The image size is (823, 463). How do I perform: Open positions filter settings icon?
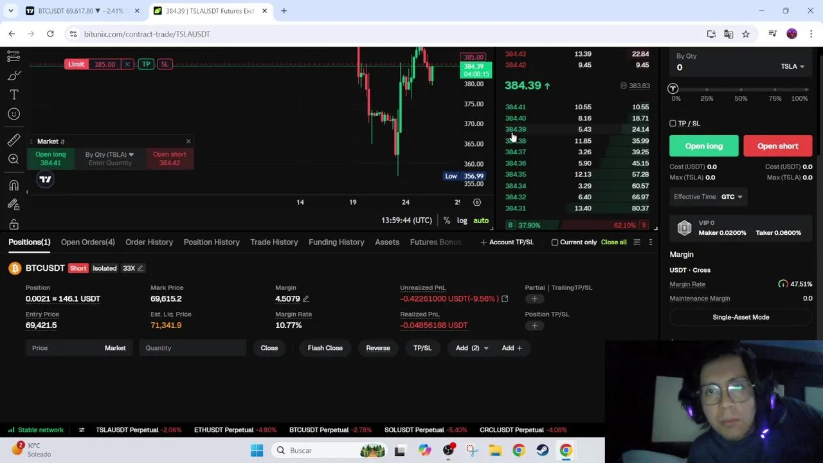637,242
